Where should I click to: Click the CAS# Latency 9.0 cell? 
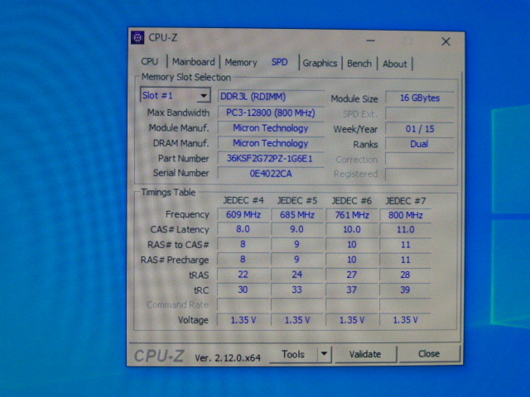(x=297, y=229)
